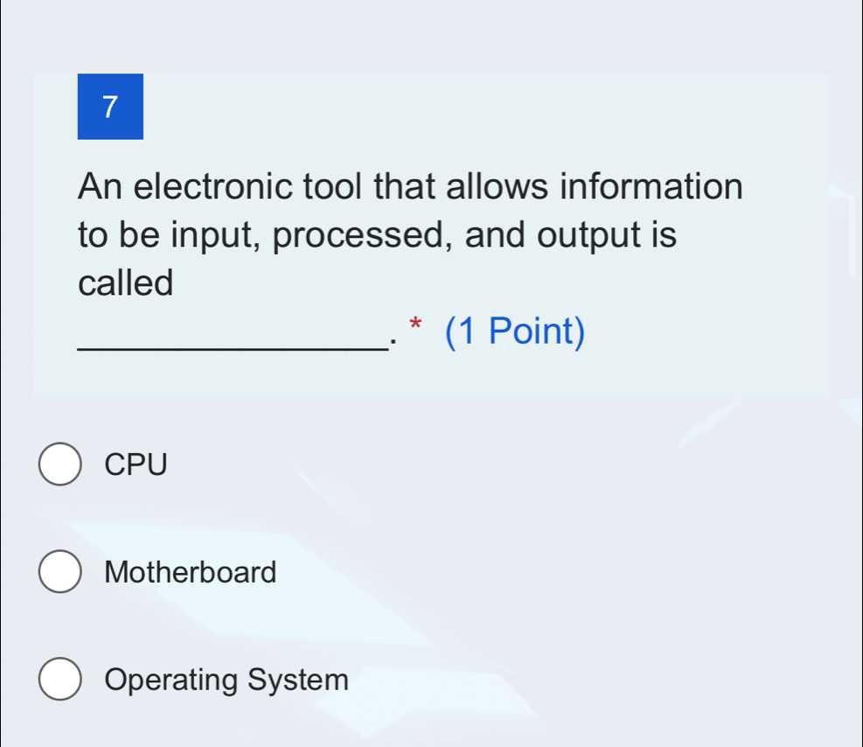
Task: Click the area below the last option
Action: pyautogui.click(x=350, y=730)
